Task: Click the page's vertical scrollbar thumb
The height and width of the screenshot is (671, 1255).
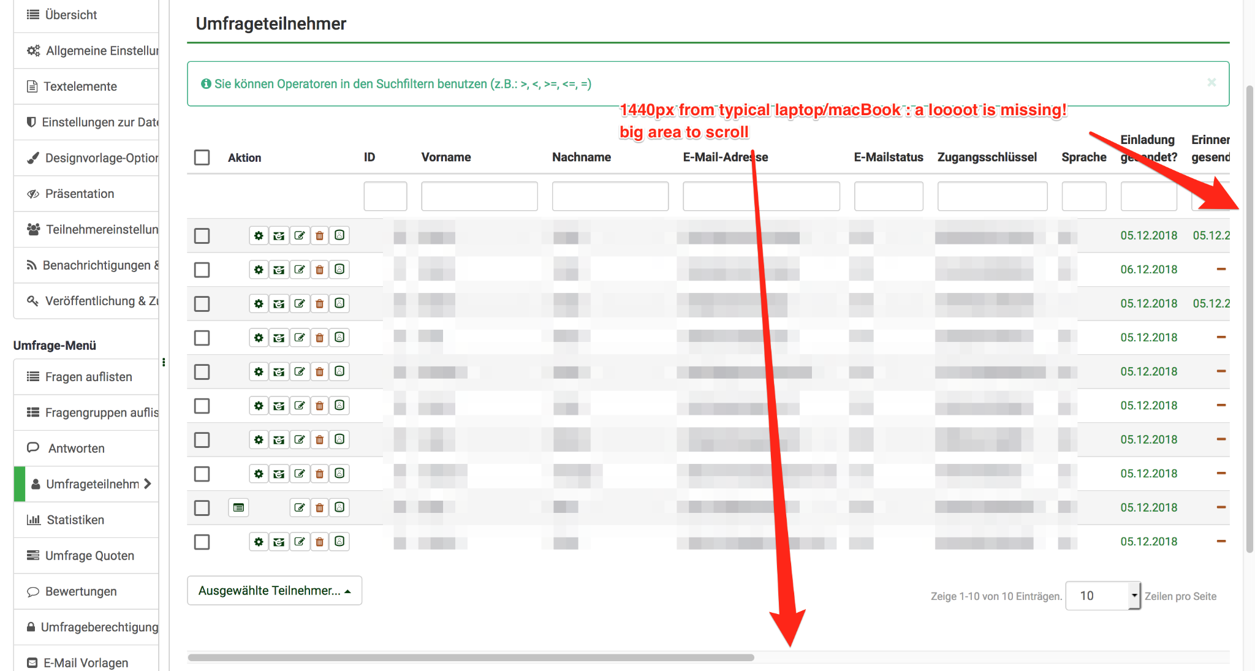Action: (x=1250, y=319)
